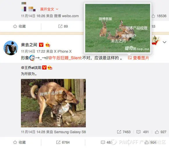The image size is (169, 148).
Task: Like the top post showing 18536
Action: (159, 16)
